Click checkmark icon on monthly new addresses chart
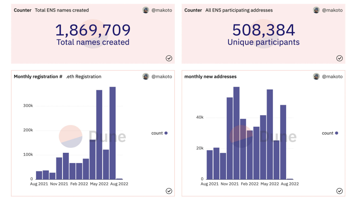The width and height of the screenshot is (356, 200). (339, 191)
